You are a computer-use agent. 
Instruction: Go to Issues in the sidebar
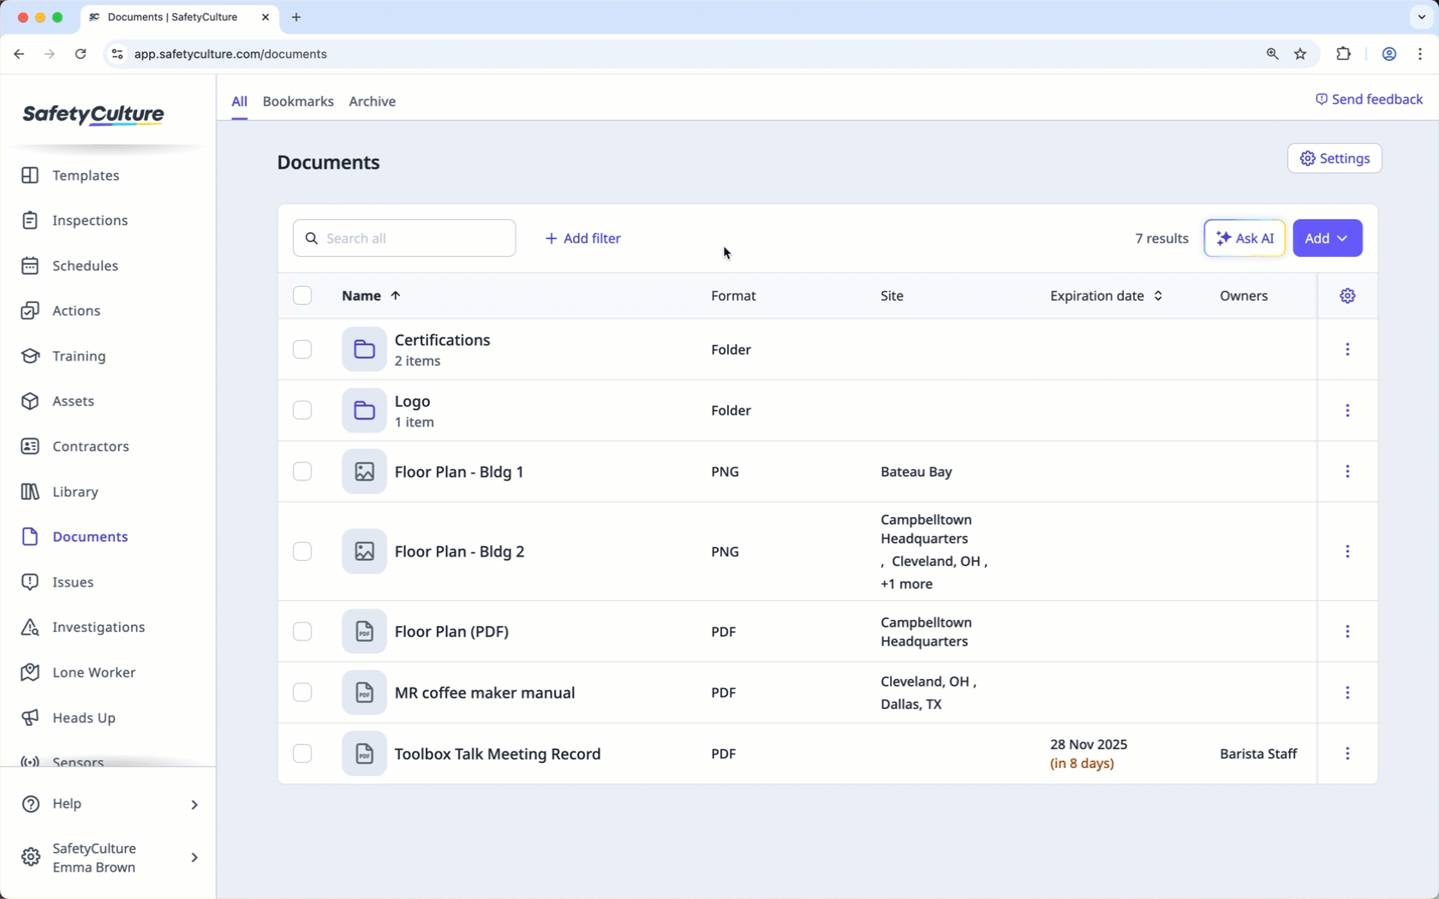tap(72, 582)
